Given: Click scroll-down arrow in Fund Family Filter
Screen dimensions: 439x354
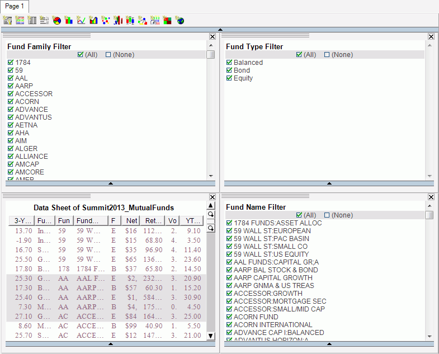Looking at the screenshot, I should 211,176.
